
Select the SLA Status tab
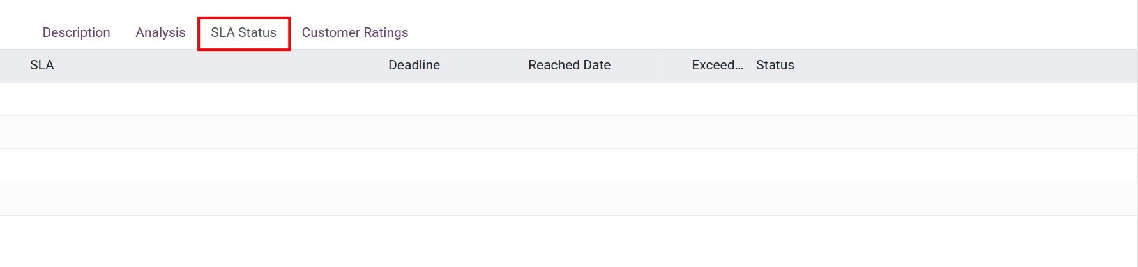pos(243,32)
